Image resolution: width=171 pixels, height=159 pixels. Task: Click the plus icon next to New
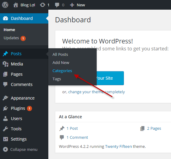[72, 5]
